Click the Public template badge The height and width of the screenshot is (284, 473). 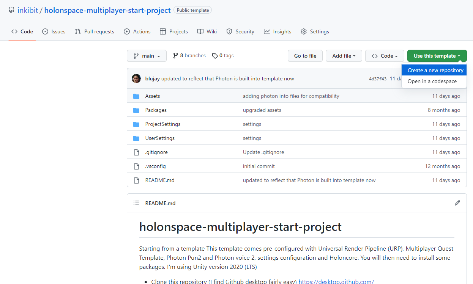click(192, 10)
